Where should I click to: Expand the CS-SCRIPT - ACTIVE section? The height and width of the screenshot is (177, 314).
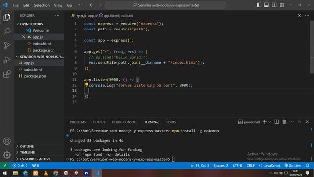coord(39,159)
